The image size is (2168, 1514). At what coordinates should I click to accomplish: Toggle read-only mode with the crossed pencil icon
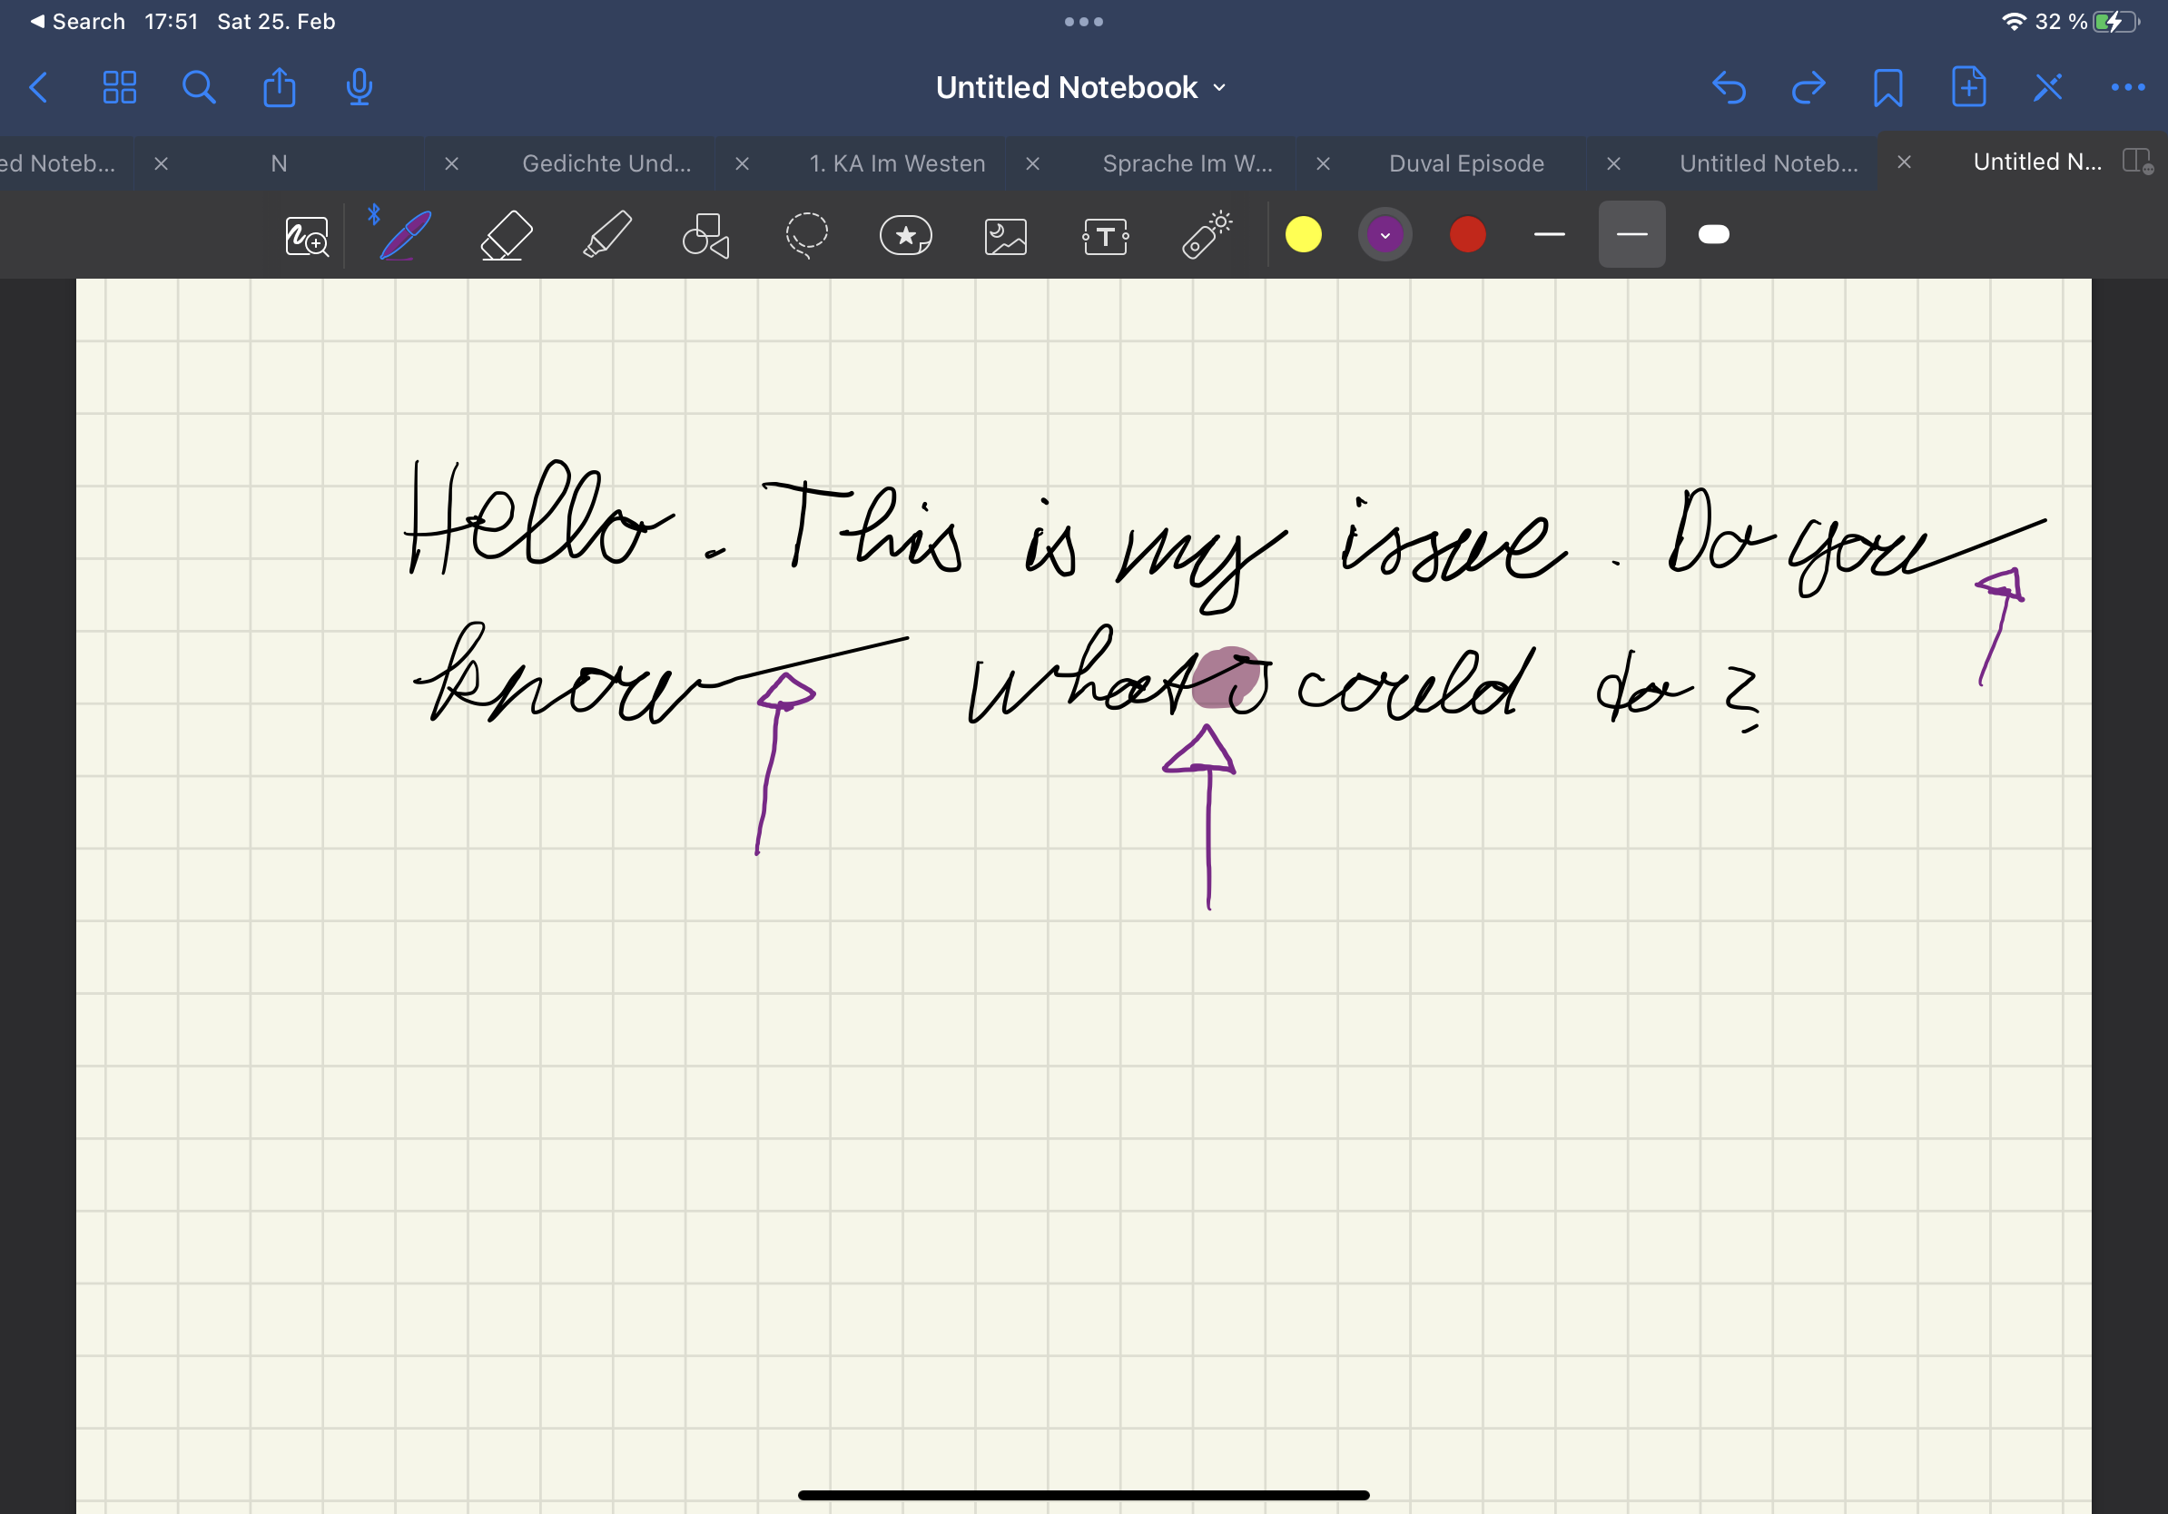click(2047, 88)
